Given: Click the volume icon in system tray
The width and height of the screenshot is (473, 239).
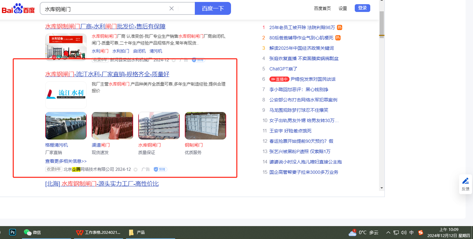Looking at the screenshot, I should [404, 232].
